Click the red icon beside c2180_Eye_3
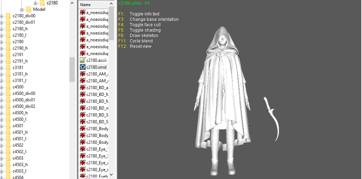Screen dimensions: 362x179 pos(83,156)
